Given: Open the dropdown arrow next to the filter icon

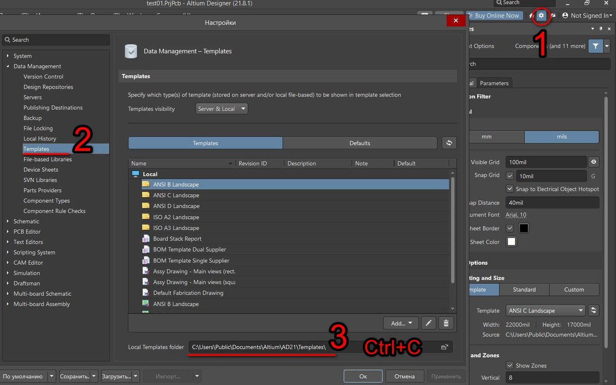Looking at the screenshot, I should coord(607,46).
